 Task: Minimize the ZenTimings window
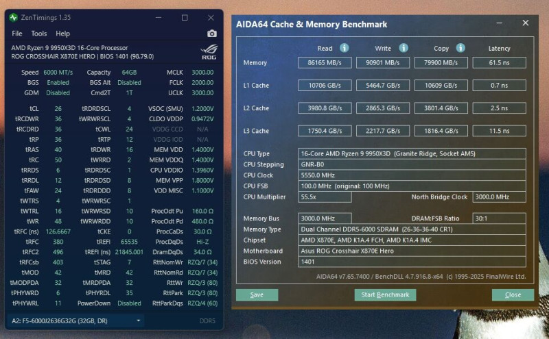159,17
